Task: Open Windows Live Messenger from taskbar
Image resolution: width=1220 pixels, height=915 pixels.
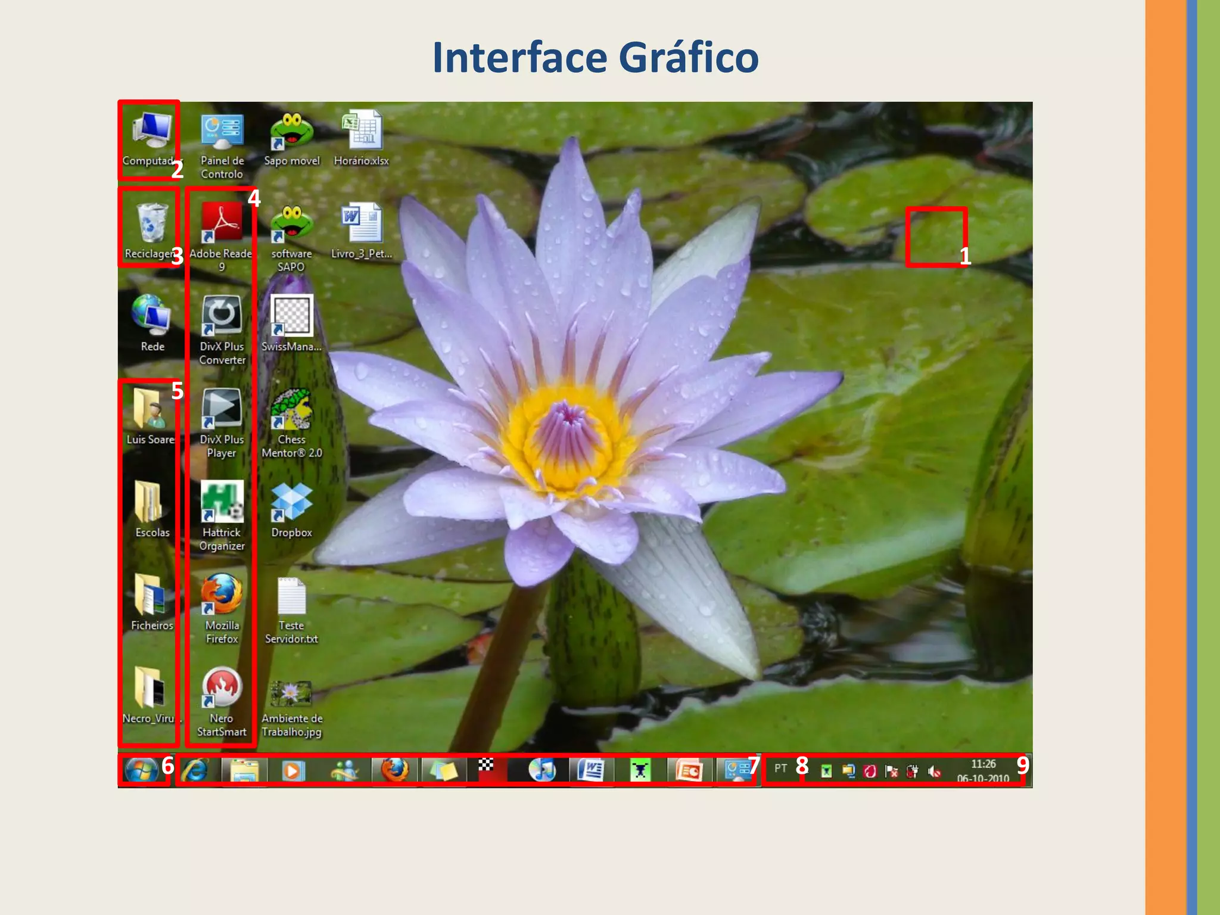Action: [x=344, y=771]
